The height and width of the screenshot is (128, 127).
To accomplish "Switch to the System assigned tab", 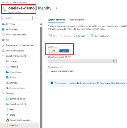I will (57, 20).
